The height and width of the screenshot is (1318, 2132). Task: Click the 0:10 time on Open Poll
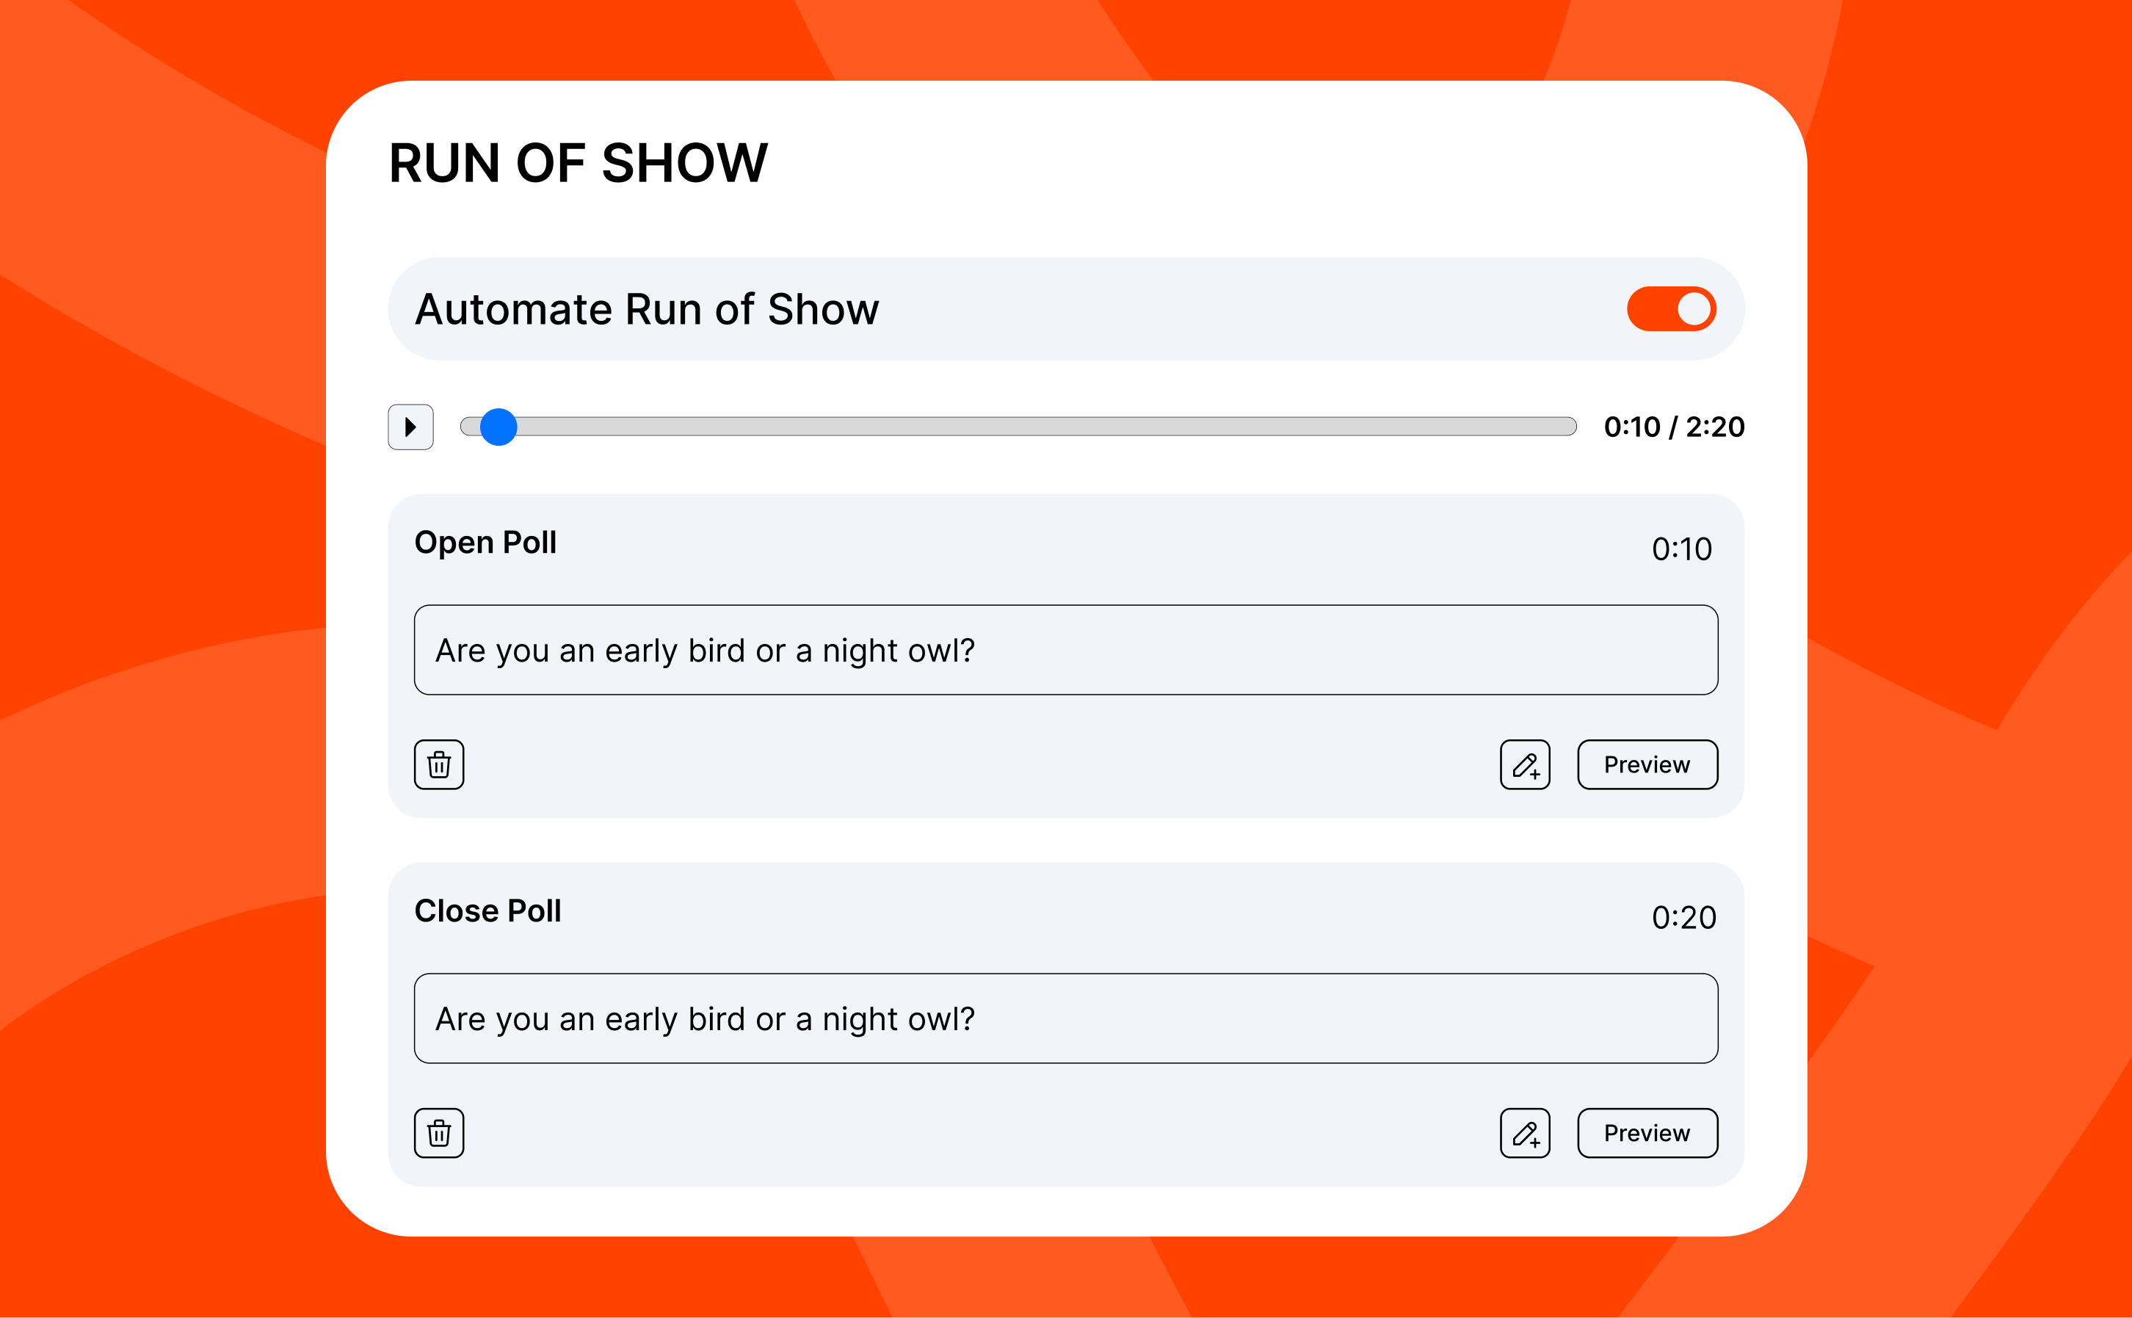pyautogui.click(x=1681, y=549)
